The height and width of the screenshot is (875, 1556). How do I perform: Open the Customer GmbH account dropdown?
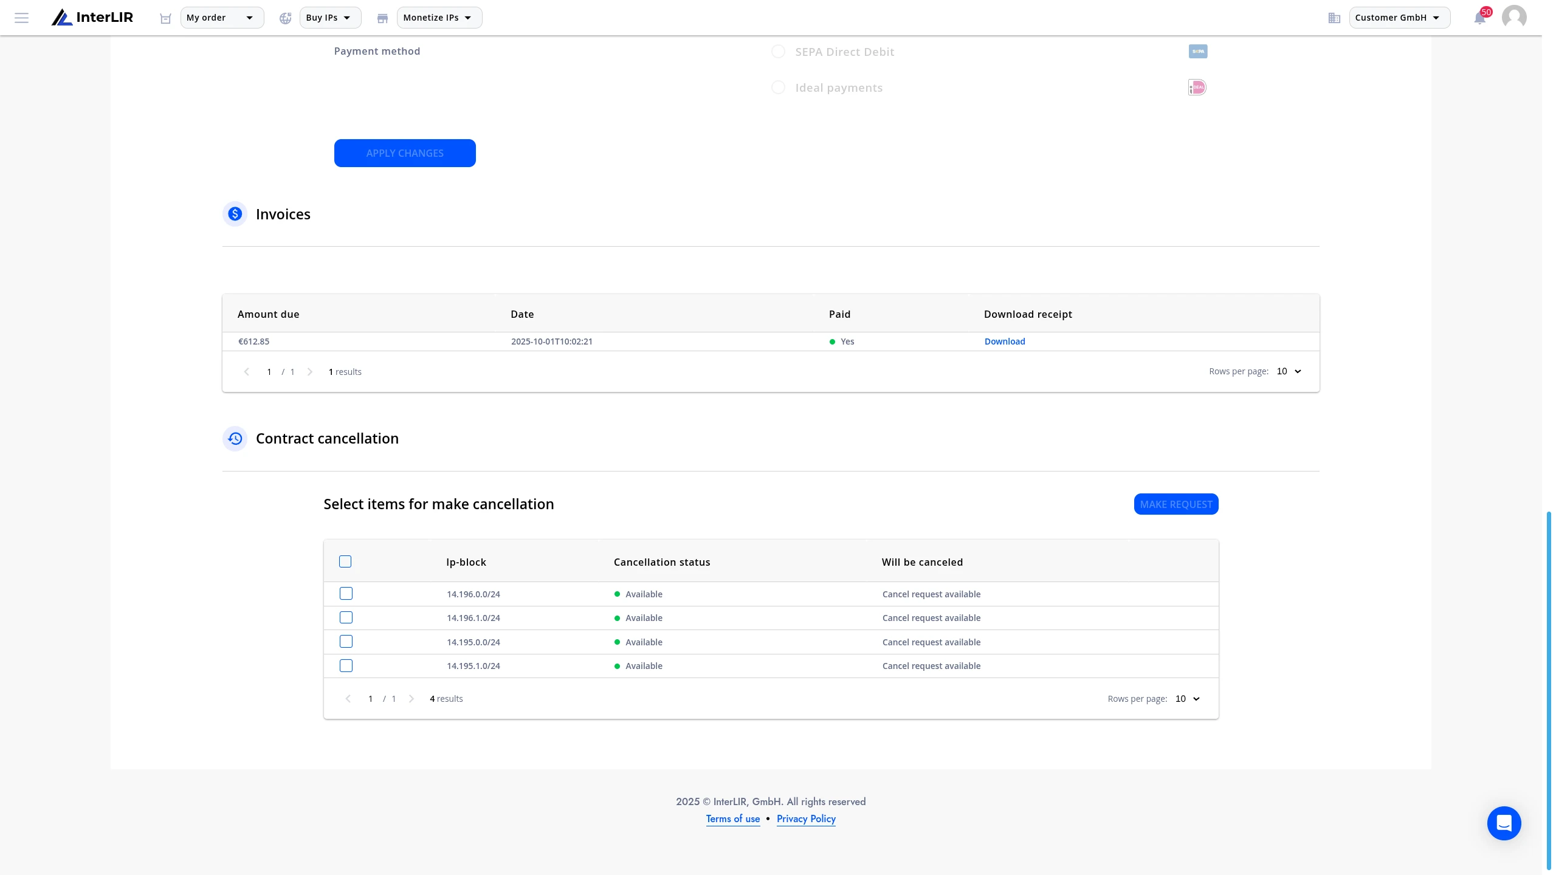click(1399, 18)
